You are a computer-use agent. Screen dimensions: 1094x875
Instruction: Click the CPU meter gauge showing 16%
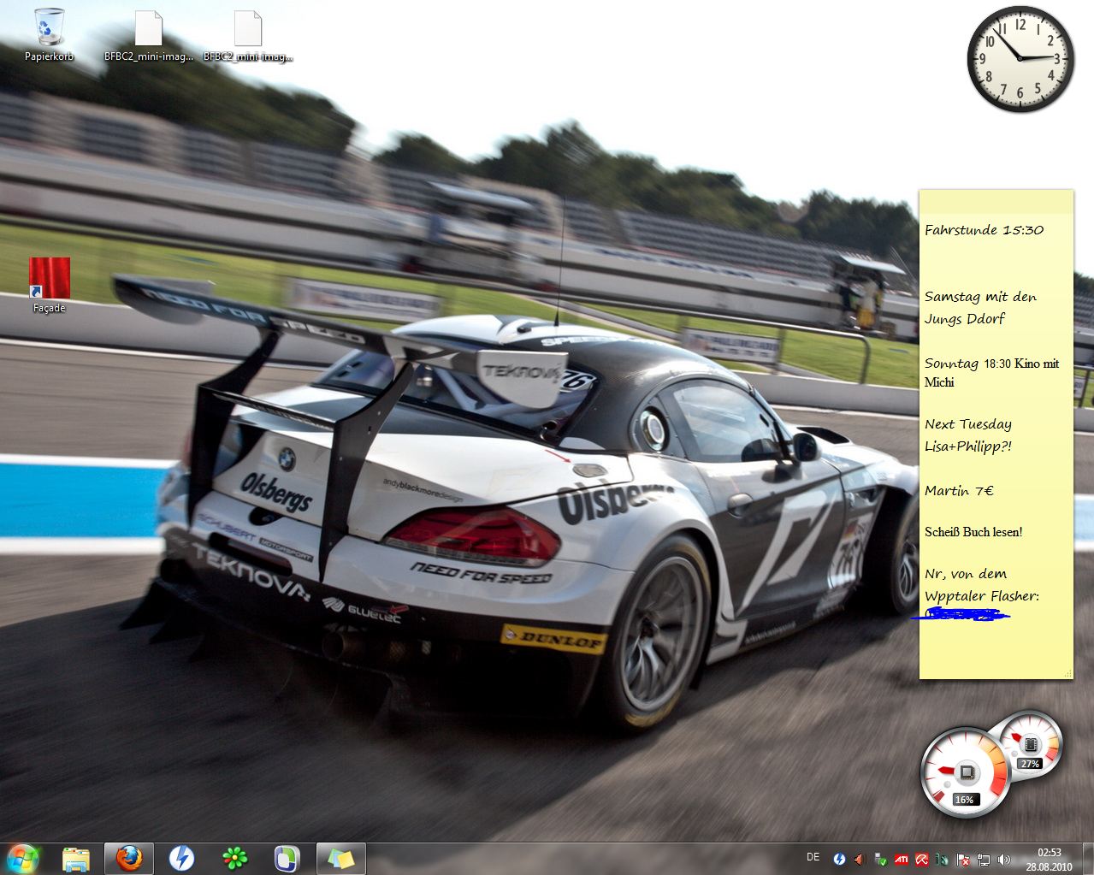(x=965, y=772)
